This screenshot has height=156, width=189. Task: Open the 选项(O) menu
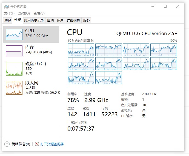pyautogui.click(x=24, y=13)
